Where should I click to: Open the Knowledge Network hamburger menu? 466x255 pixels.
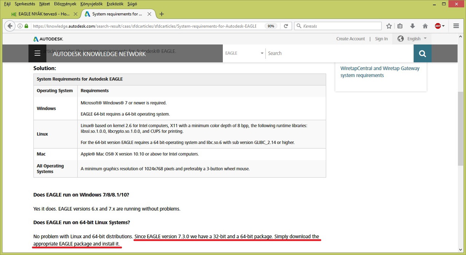37,53
